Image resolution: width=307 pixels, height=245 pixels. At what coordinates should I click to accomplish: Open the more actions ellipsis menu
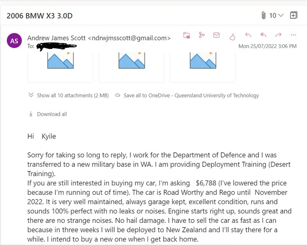pyautogui.click(x=293, y=35)
